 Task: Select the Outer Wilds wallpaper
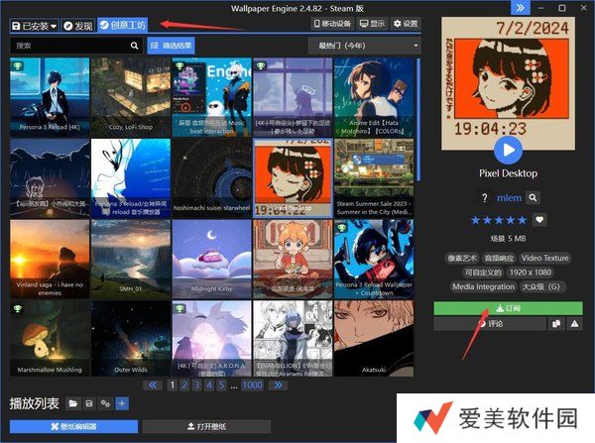tap(131, 339)
